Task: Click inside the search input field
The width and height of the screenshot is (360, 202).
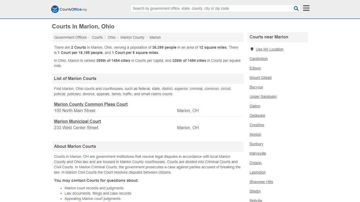Action: [x=211, y=8]
